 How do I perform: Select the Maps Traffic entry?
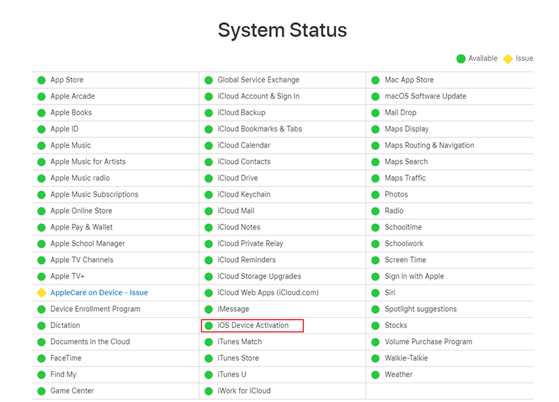click(405, 178)
